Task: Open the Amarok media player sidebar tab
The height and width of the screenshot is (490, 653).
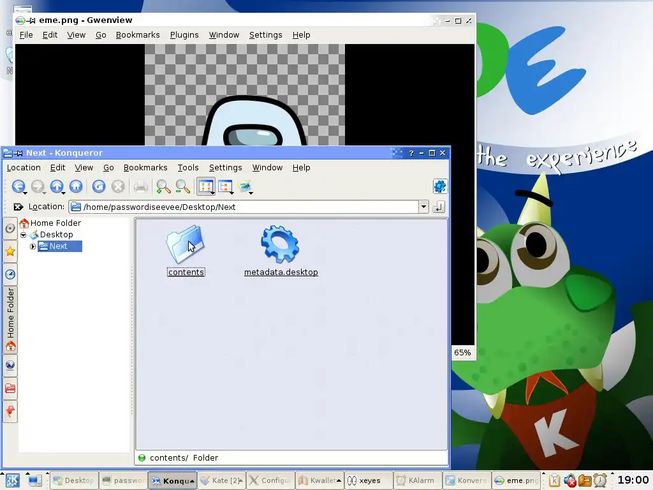Action: coord(10,228)
